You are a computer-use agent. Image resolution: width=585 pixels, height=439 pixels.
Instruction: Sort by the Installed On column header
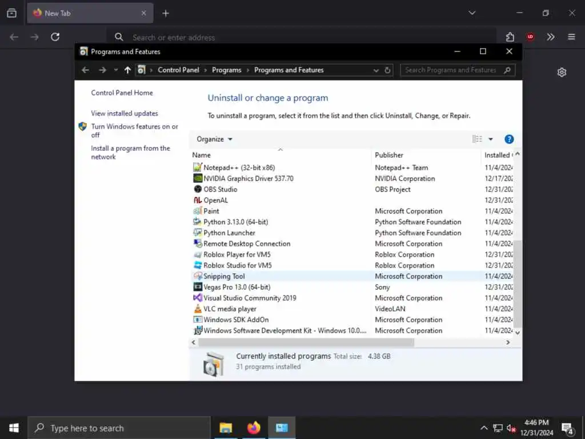[498, 155]
